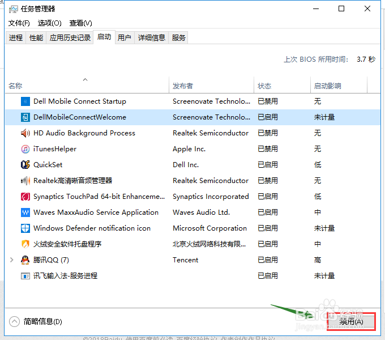This screenshot has height=340, width=385.
Task: Switch to the 性能 tab
Action: (36, 38)
